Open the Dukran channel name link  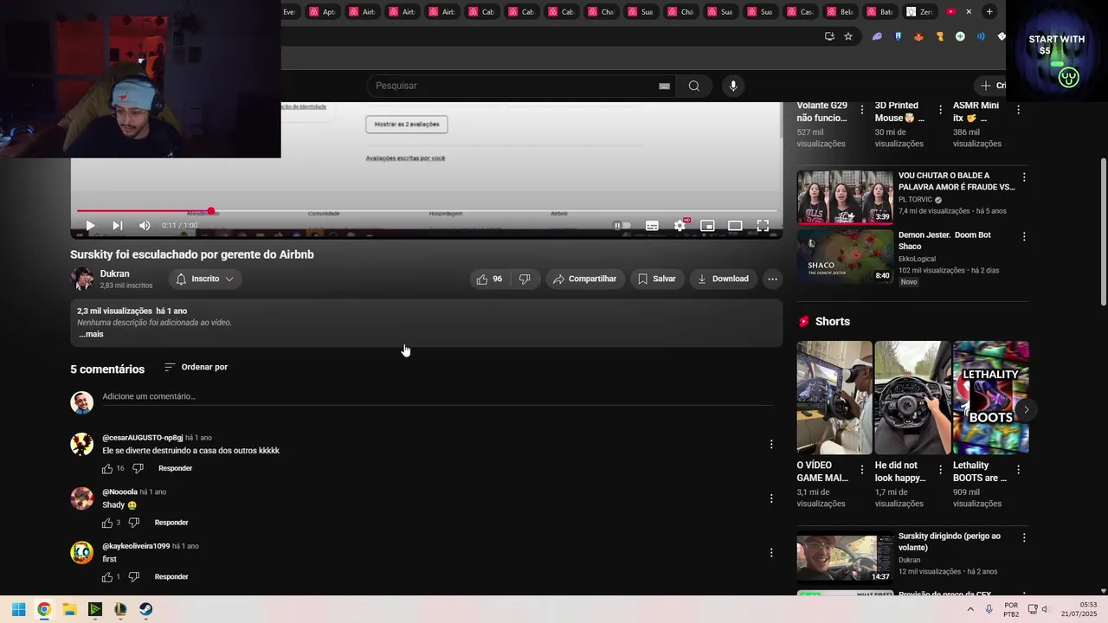(x=114, y=273)
